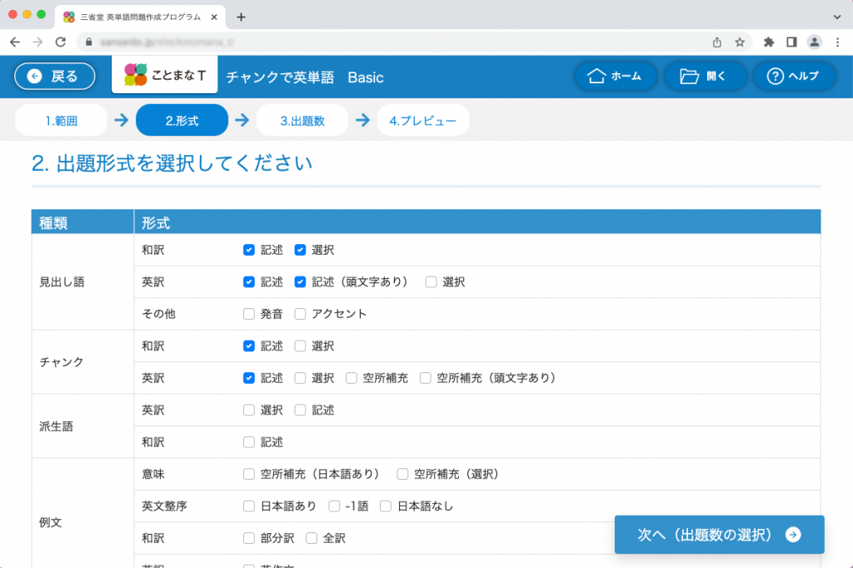Check the -1語 checkbox

(x=334, y=506)
